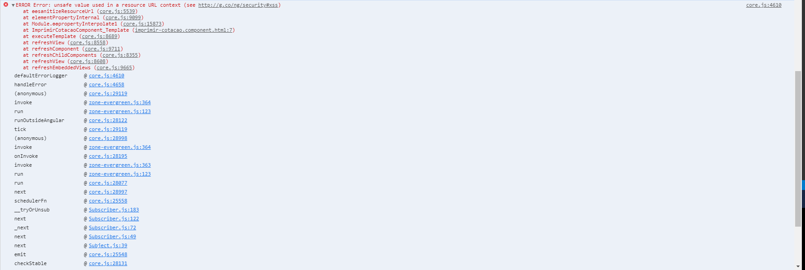Open core.js:28195 next to onInvoke
The height and width of the screenshot is (270, 805).
[x=108, y=156]
